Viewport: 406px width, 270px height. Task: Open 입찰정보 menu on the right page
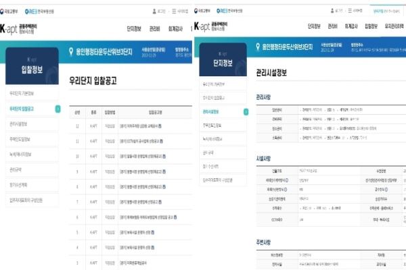point(371,26)
